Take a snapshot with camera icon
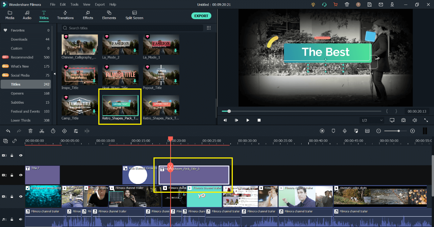Image resolution: width=434 pixels, height=227 pixels. 403,120
